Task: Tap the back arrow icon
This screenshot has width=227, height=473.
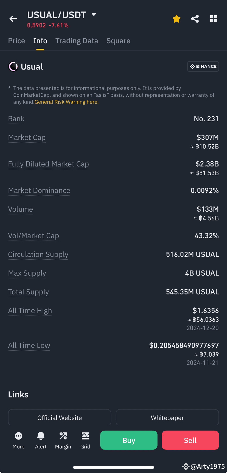Action: 13,19
